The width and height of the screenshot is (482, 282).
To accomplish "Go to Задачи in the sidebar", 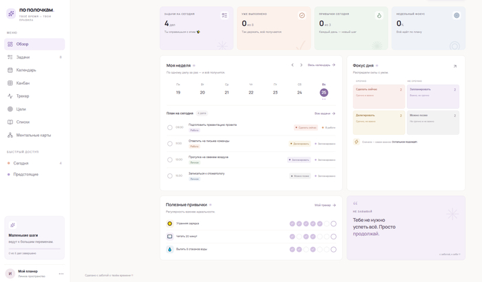I will click(34, 57).
